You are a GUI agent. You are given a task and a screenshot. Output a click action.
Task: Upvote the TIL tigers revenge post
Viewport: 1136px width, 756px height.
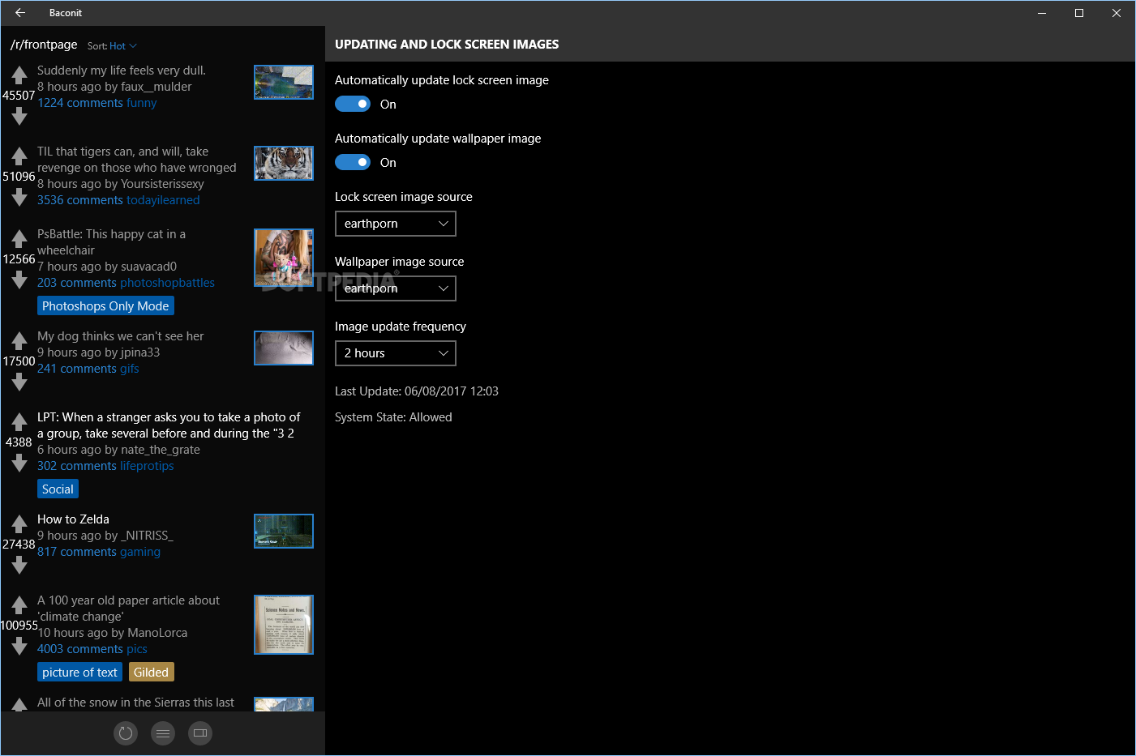(x=19, y=156)
